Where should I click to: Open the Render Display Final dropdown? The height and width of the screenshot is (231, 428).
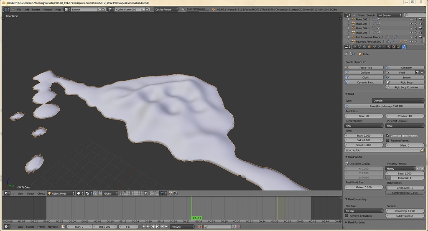click(364, 126)
